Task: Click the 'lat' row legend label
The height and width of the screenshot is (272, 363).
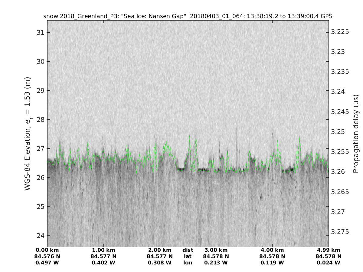Action: [188, 256]
